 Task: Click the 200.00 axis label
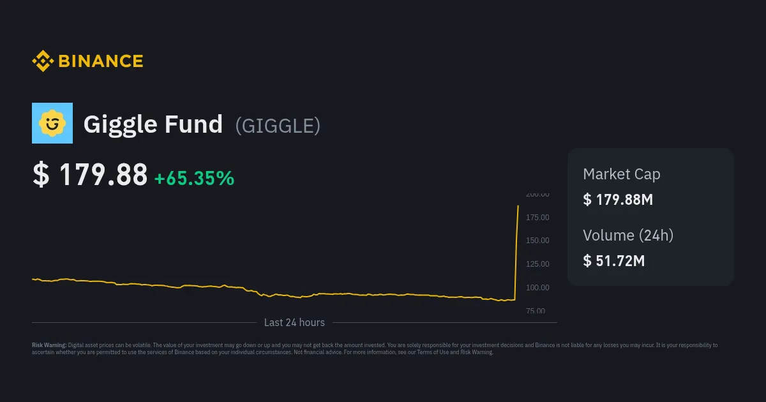point(537,194)
